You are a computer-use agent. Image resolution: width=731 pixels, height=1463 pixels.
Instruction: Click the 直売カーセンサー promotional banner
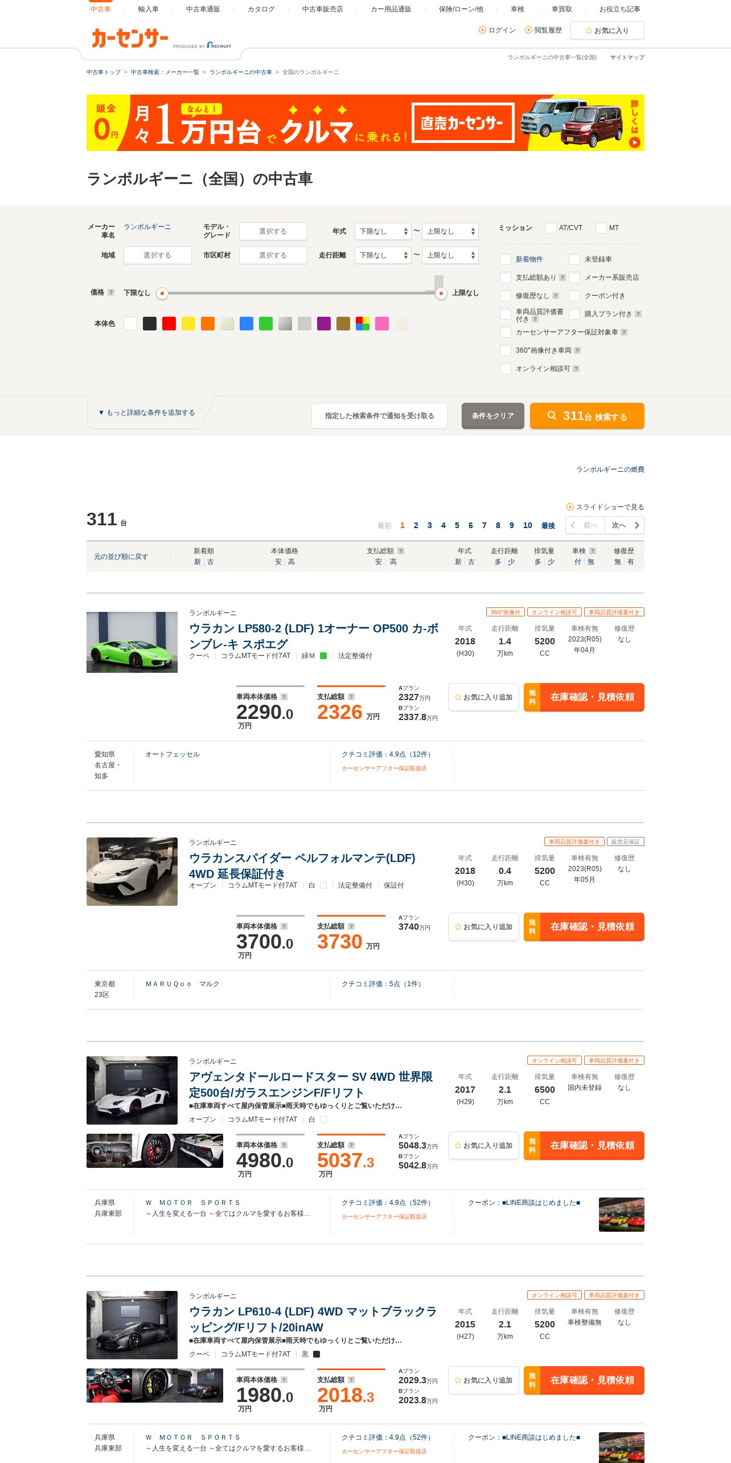(x=365, y=123)
